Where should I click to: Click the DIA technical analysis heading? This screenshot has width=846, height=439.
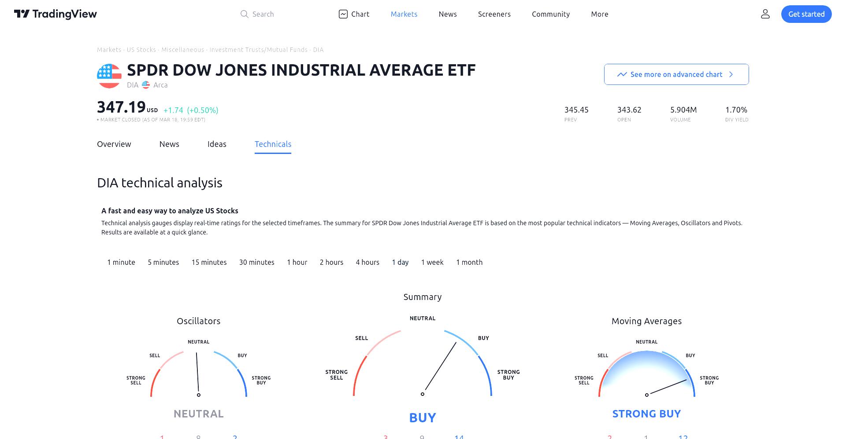[x=160, y=183]
